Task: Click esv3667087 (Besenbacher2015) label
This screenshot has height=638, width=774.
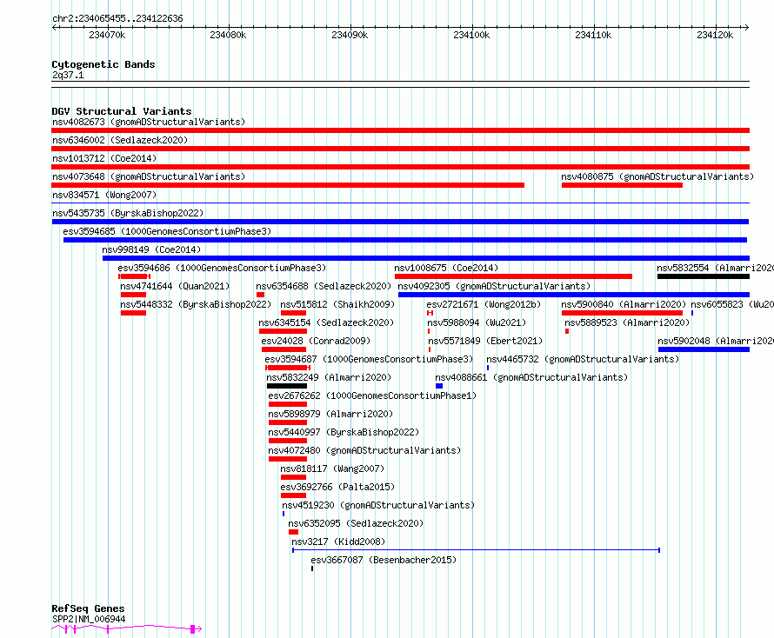Action: pyautogui.click(x=384, y=560)
